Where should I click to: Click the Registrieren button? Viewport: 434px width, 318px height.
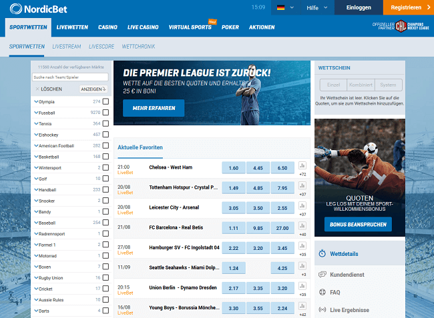click(x=409, y=7)
